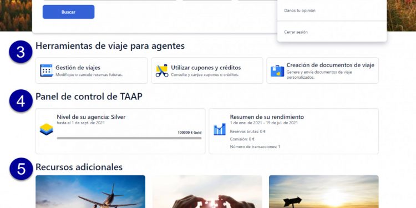
Task: Click the Comisión: 0 € value
Action: pyautogui.click(x=242, y=139)
